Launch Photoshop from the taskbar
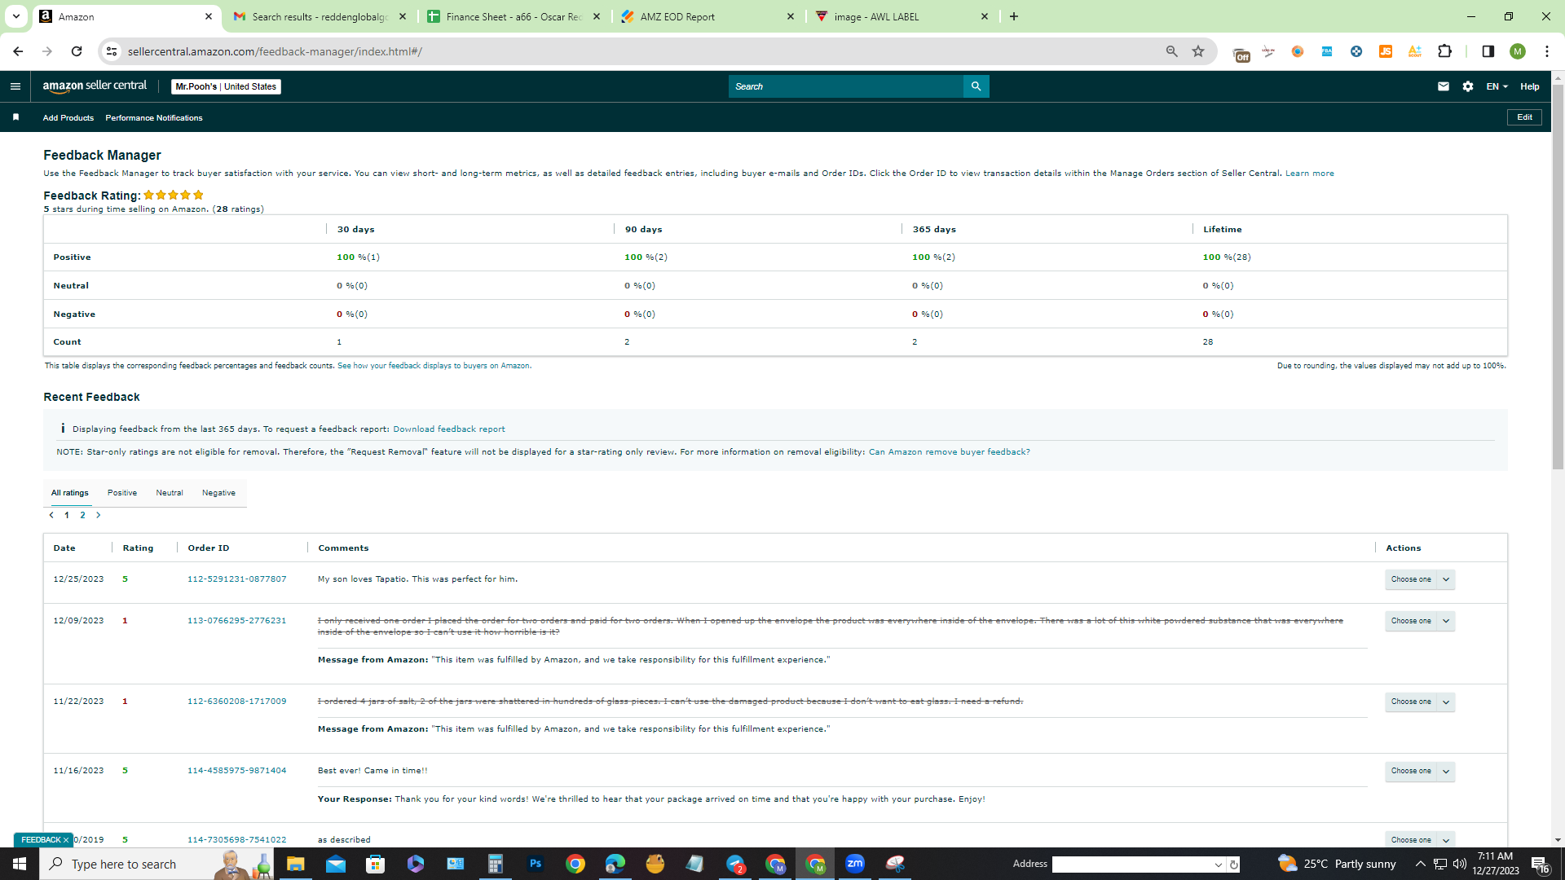1565x880 pixels. (536, 864)
